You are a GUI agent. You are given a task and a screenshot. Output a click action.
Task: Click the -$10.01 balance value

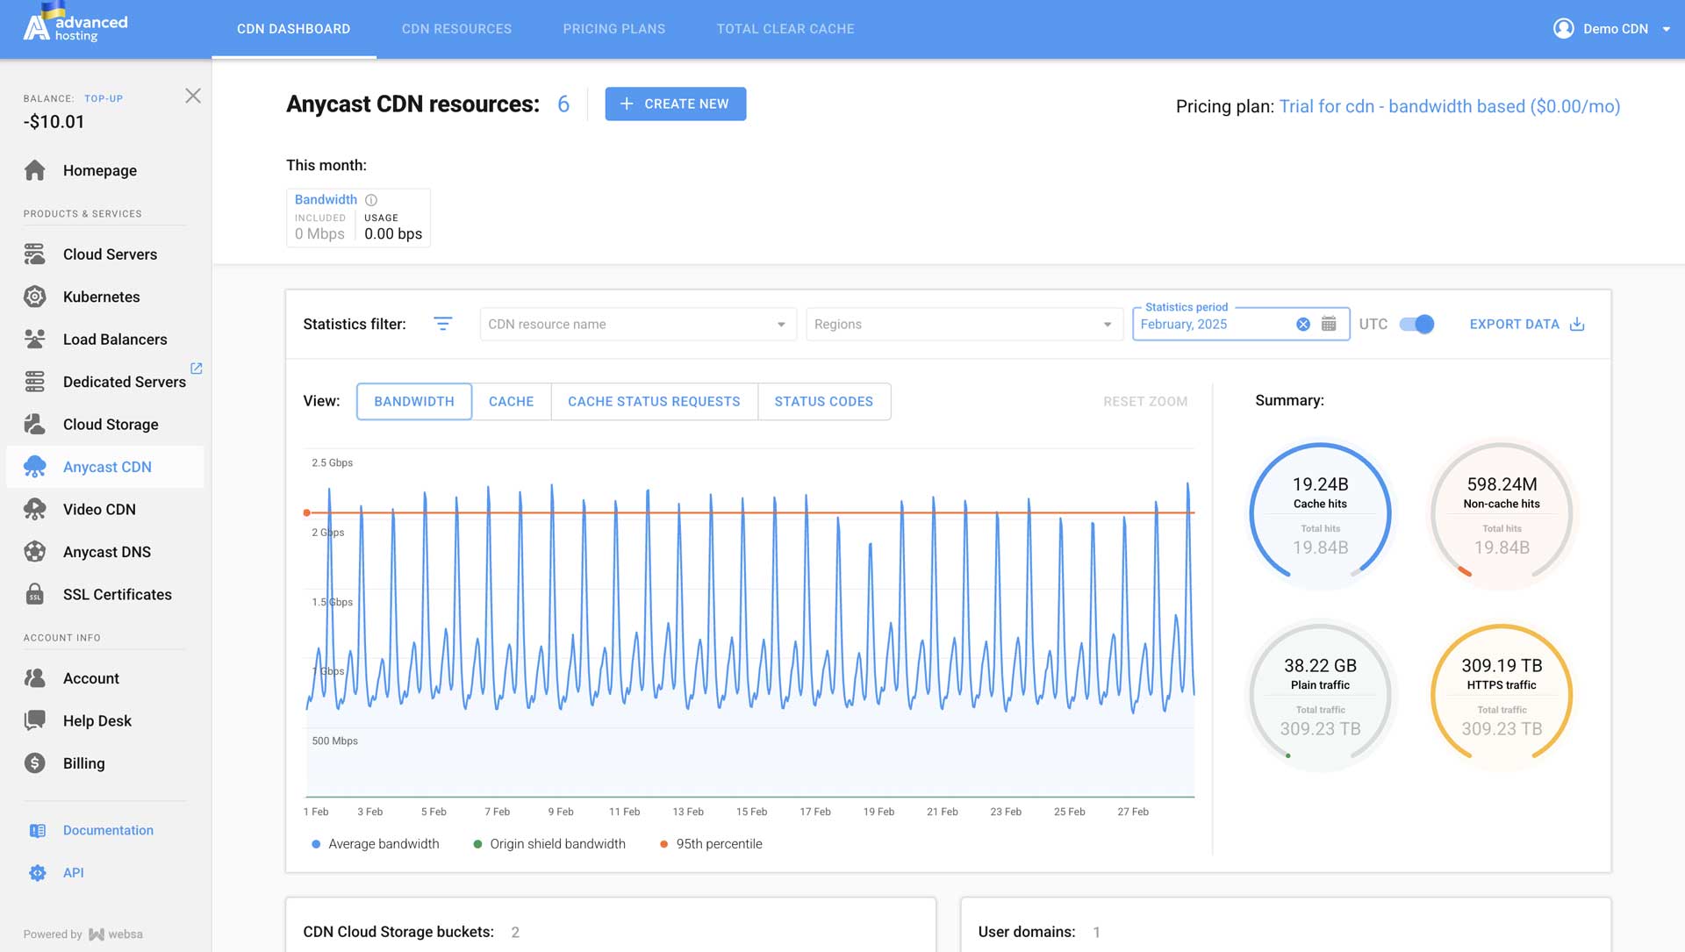54,122
